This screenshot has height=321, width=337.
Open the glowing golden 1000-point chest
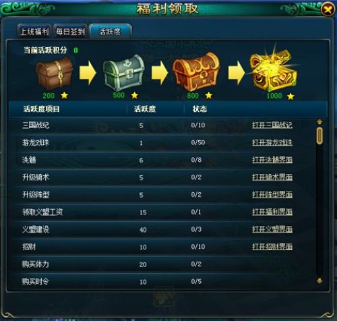[273, 69]
